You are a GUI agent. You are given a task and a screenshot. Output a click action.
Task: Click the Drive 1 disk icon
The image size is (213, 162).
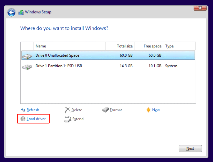point(27,67)
